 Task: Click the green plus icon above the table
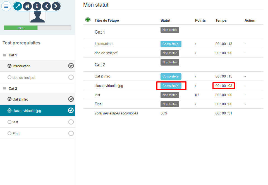pyautogui.click(x=88, y=20)
